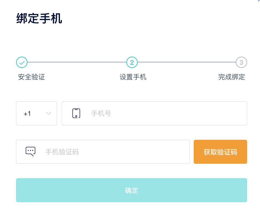260x223 pixels.
Task: Click the step 3 circle
Action: coord(242,62)
